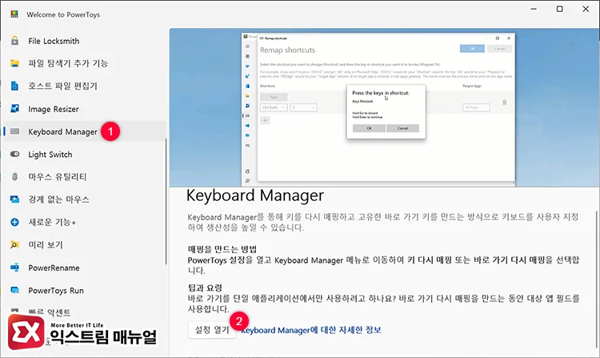Select 파일 탐색기 추가 기능 in sidebar
Image resolution: width=600 pixels, height=358 pixels.
85,63
